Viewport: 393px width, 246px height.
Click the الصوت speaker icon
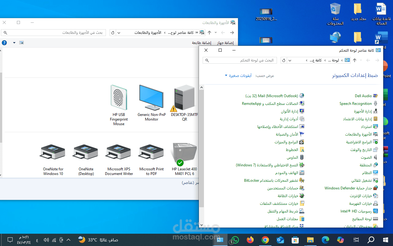pyautogui.click(x=375, y=157)
